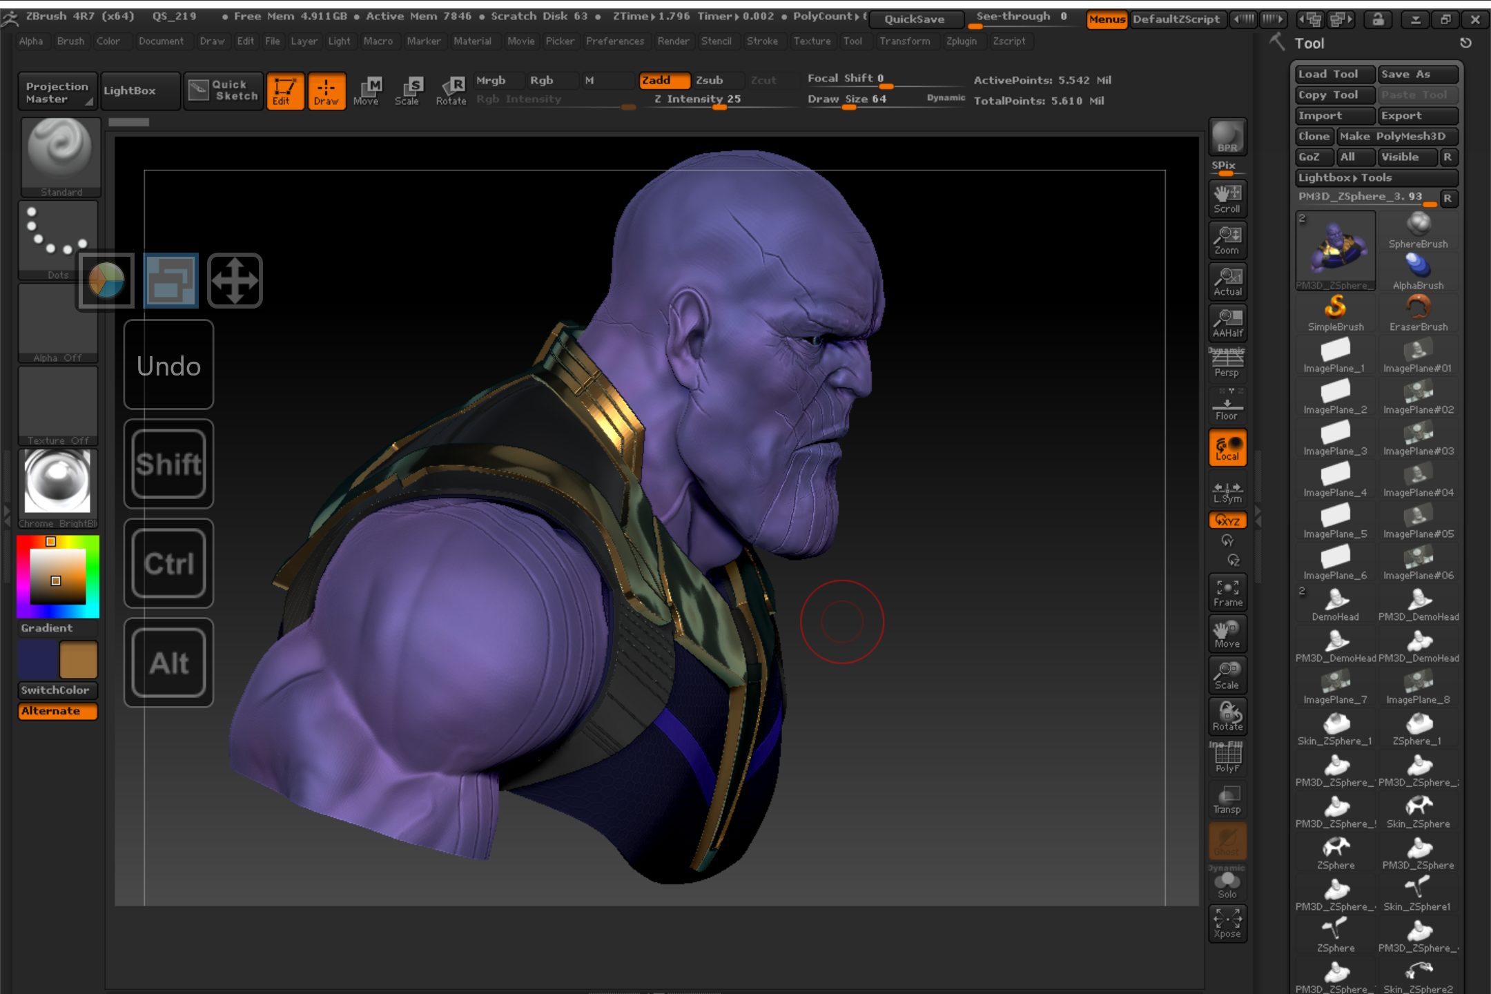
Task: Open the Chrome BrightBlue material selector
Action: [x=58, y=489]
